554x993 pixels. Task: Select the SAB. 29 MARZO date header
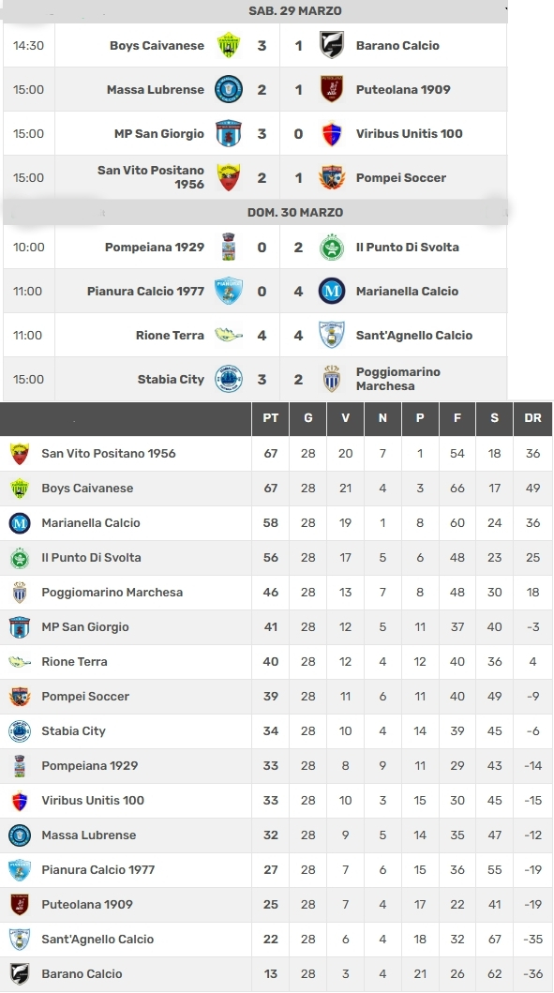(295, 10)
